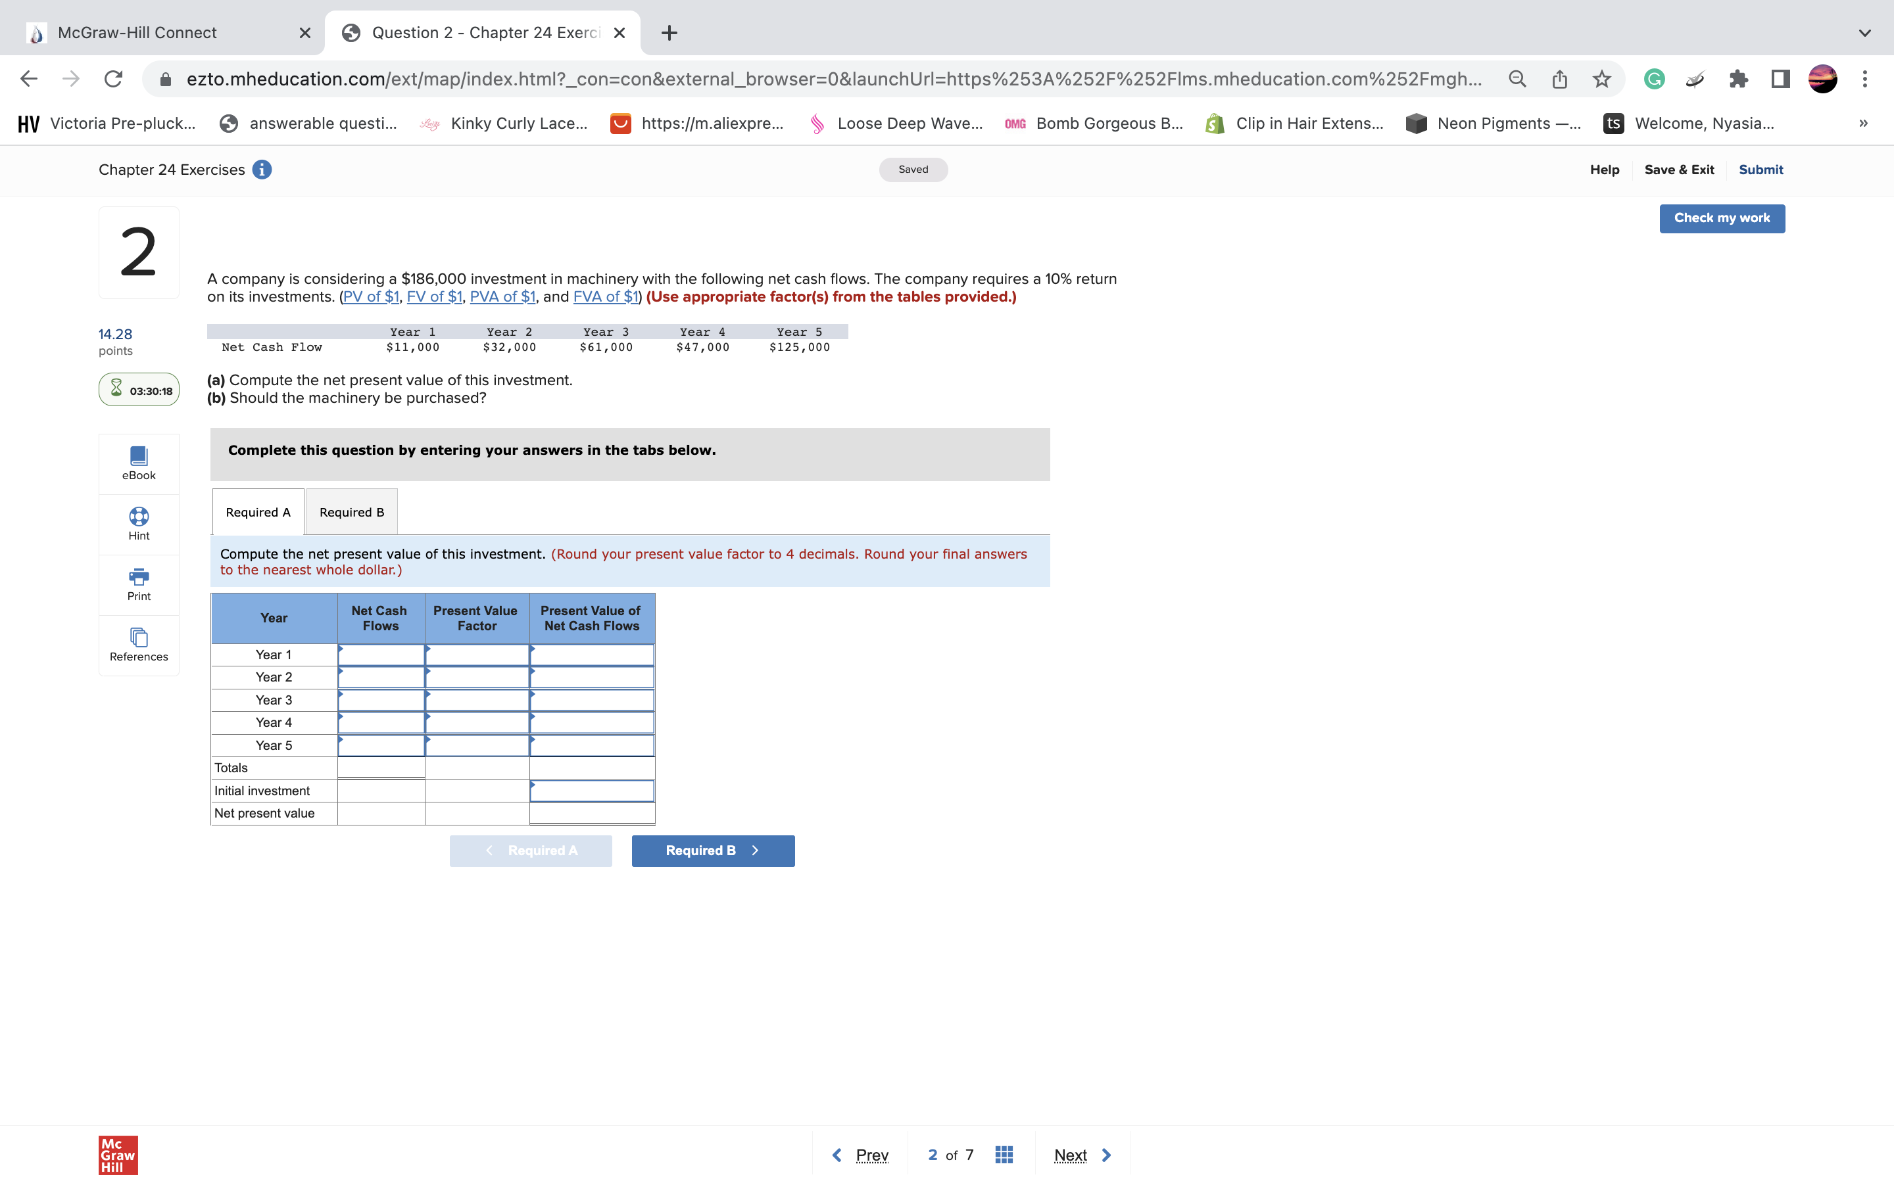Bookmark page with the star icon
1894x1183 pixels.
[1601, 79]
